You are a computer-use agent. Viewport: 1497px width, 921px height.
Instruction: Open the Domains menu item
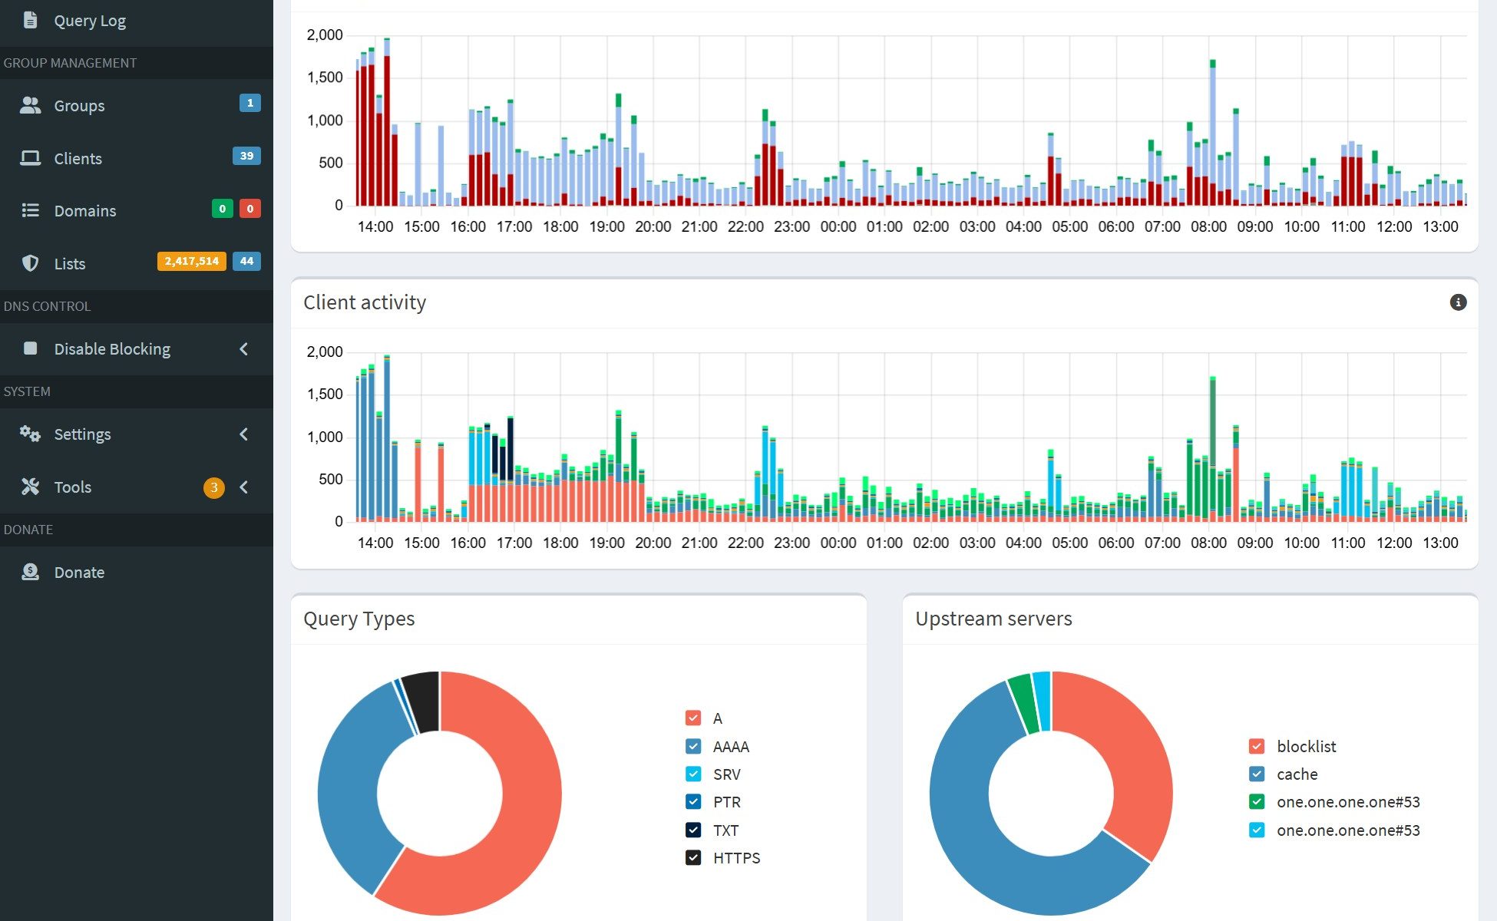tap(84, 211)
